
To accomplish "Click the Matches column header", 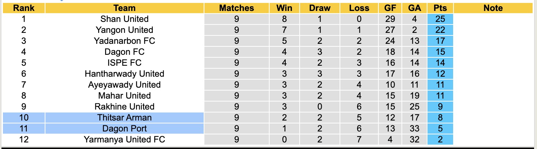I will [x=236, y=8].
